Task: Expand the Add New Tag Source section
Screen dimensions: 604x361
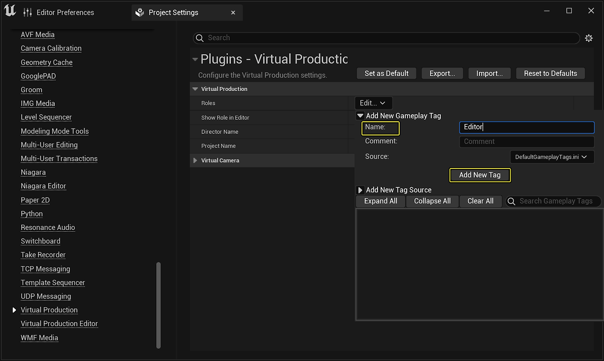Action: pos(361,190)
